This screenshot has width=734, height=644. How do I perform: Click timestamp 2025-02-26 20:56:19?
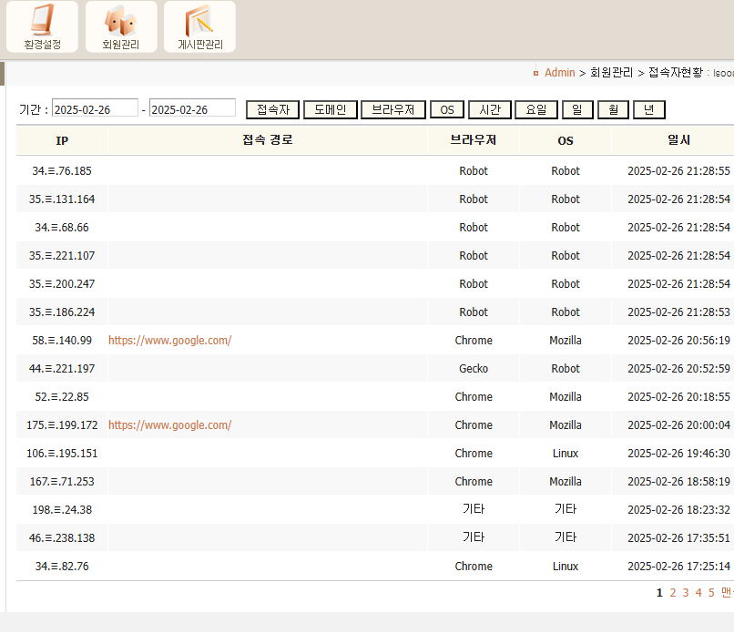point(678,341)
